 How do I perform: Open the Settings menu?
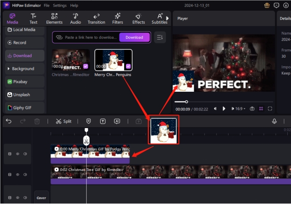(60, 5)
